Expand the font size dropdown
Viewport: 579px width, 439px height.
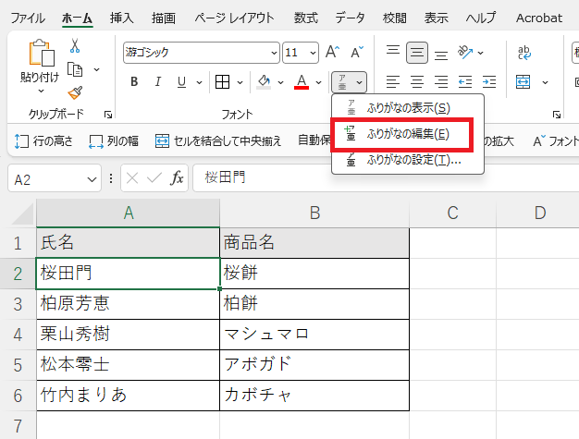point(314,53)
